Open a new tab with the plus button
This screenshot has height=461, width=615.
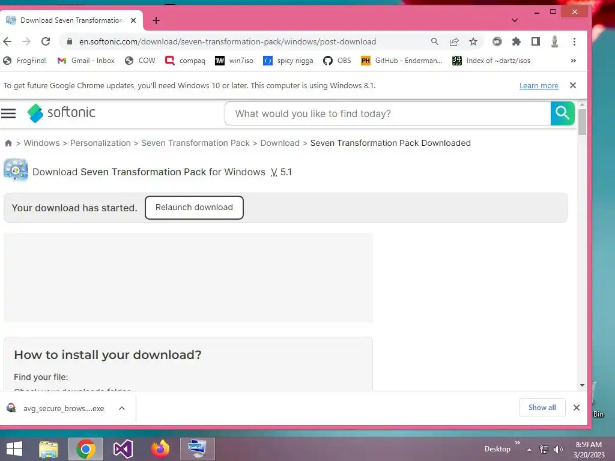156,20
